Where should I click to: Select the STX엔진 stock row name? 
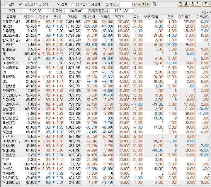[x=8, y=137]
